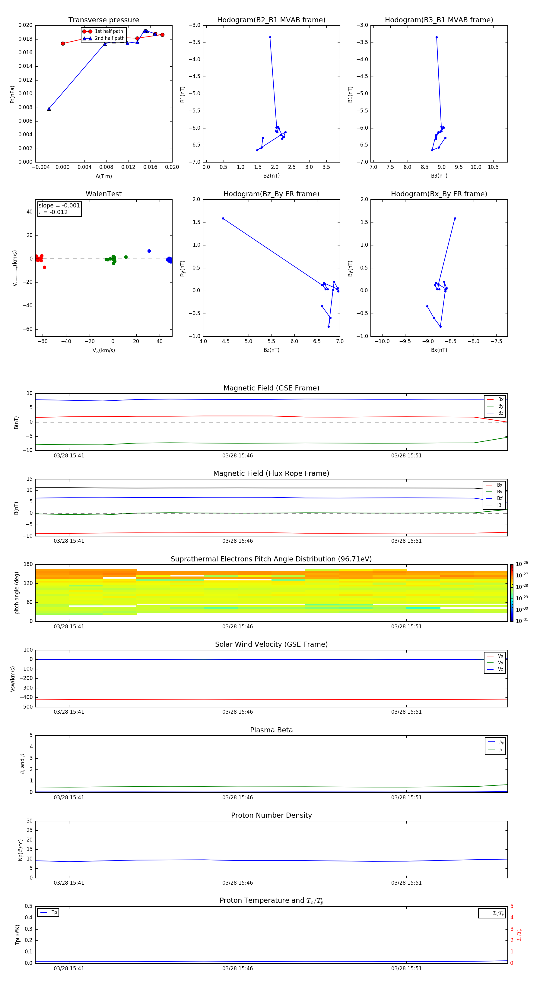Click the red line sample beside Bx in GSE legend

pos(490,400)
